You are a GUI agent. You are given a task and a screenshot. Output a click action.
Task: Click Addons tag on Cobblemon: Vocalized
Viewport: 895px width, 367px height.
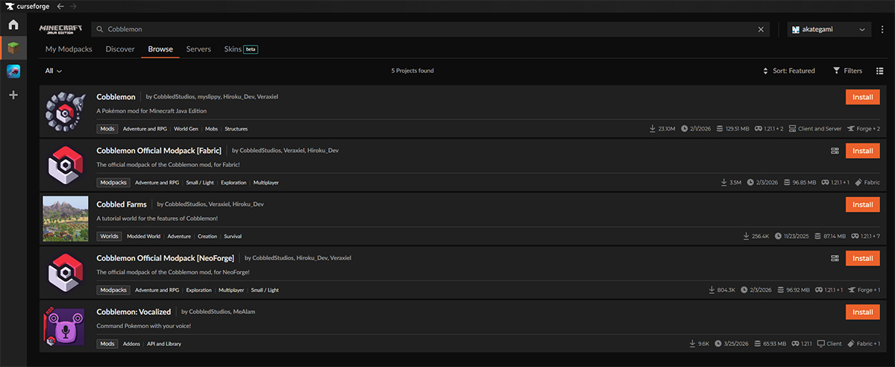pyautogui.click(x=131, y=344)
